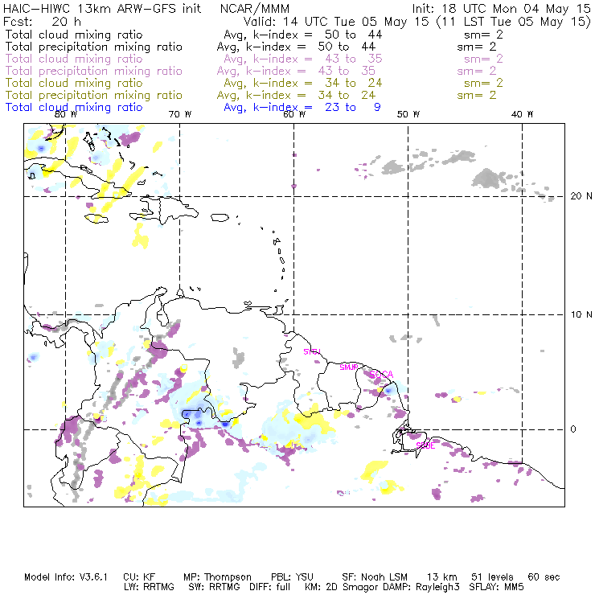Select the SBBE station marker
The height and width of the screenshot is (595, 595).
tap(425, 445)
